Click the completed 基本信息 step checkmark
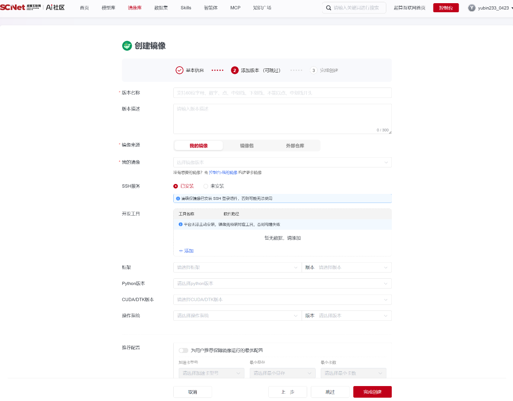The width and height of the screenshot is (513, 401). pos(179,70)
